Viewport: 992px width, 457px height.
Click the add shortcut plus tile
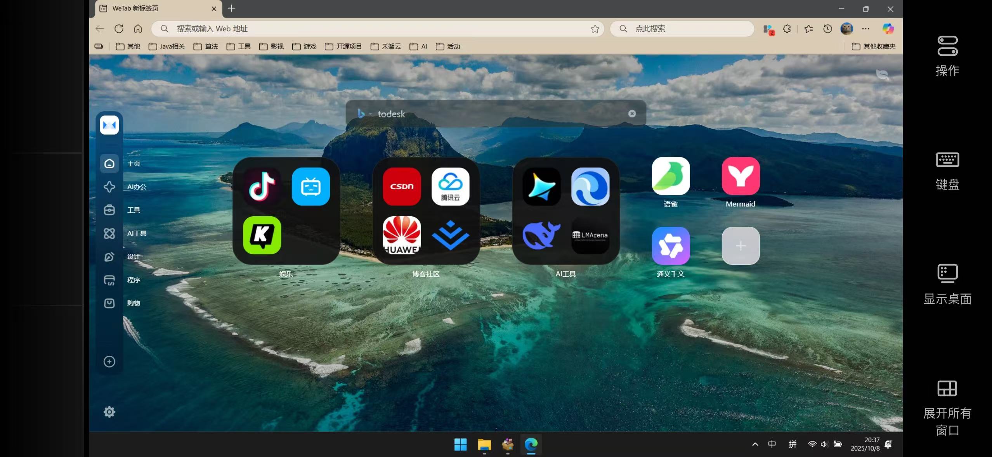[x=741, y=246]
